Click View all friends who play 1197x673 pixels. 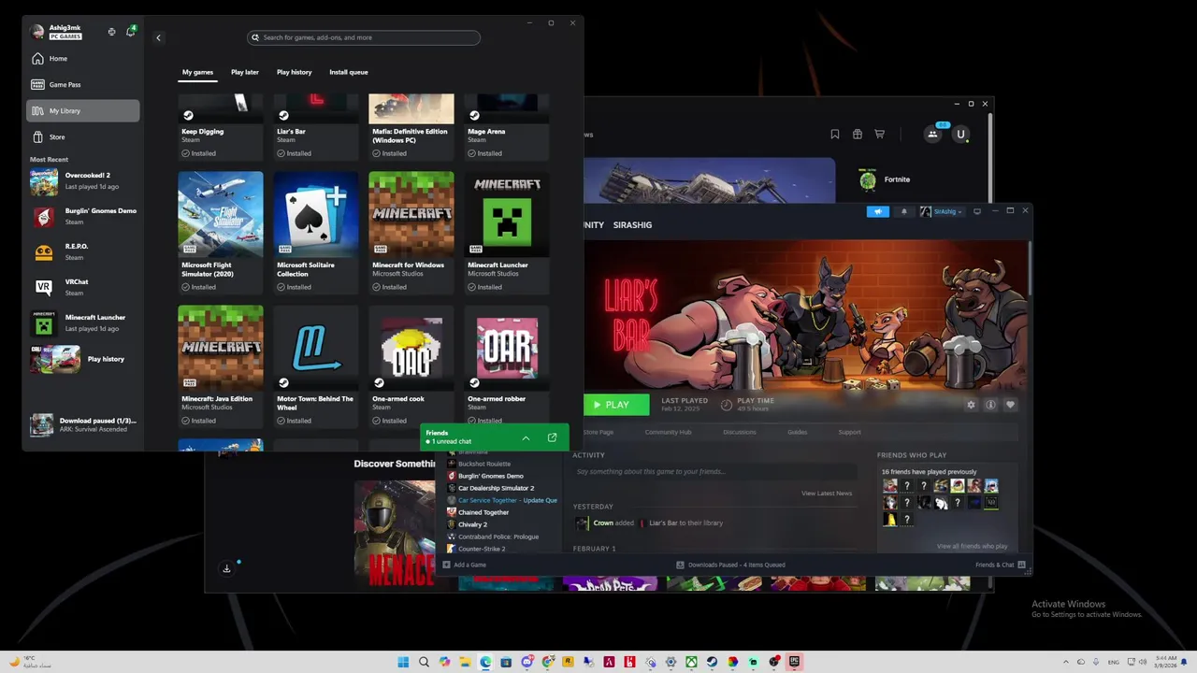tap(972, 546)
